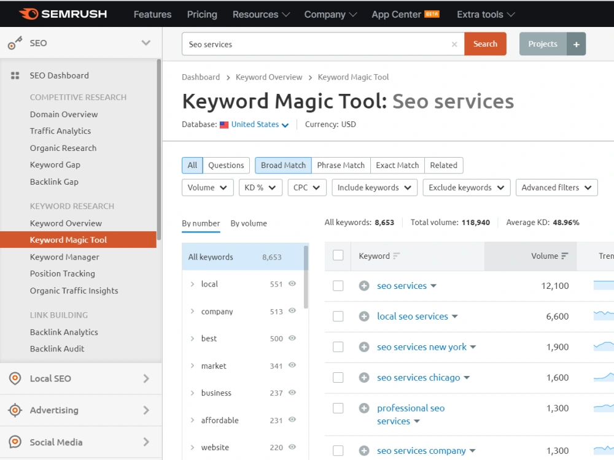This screenshot has width=614, height=460.
Task: Check the 'professional seo services' checkbox
Action: coord(338,408)
